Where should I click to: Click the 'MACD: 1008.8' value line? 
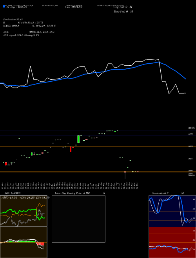pyautogui.click(x=29, y=26)
